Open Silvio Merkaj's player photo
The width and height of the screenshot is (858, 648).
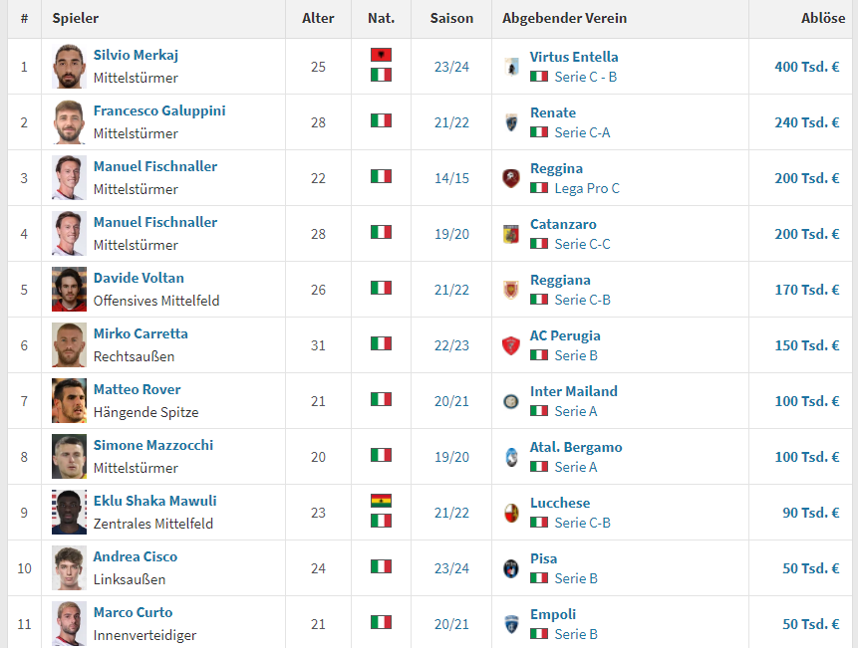click(70, 67)
